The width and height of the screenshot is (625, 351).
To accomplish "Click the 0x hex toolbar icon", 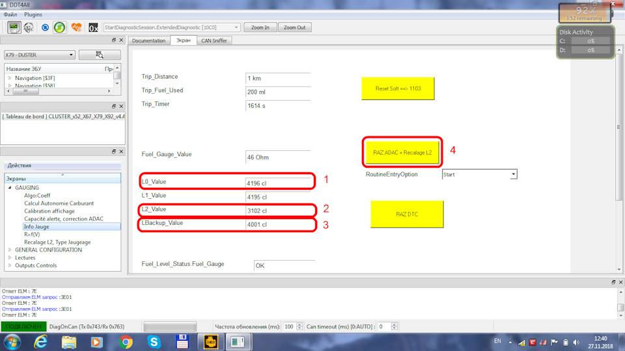I will 94,27.
